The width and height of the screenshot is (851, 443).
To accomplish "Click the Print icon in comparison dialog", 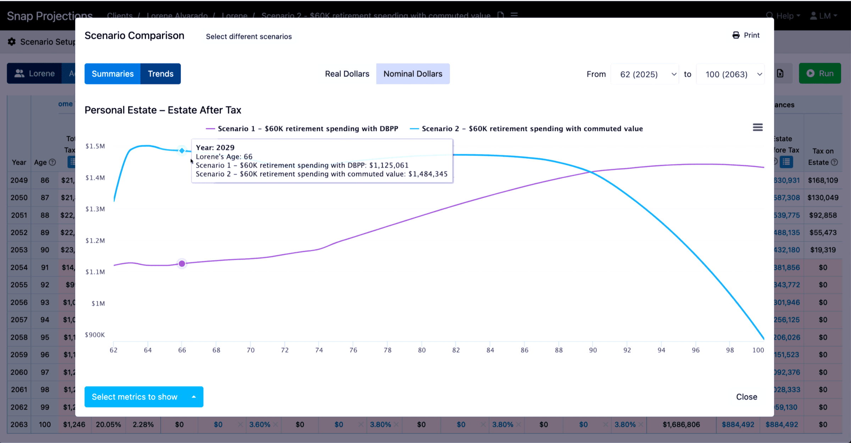I will click(736, 35).
